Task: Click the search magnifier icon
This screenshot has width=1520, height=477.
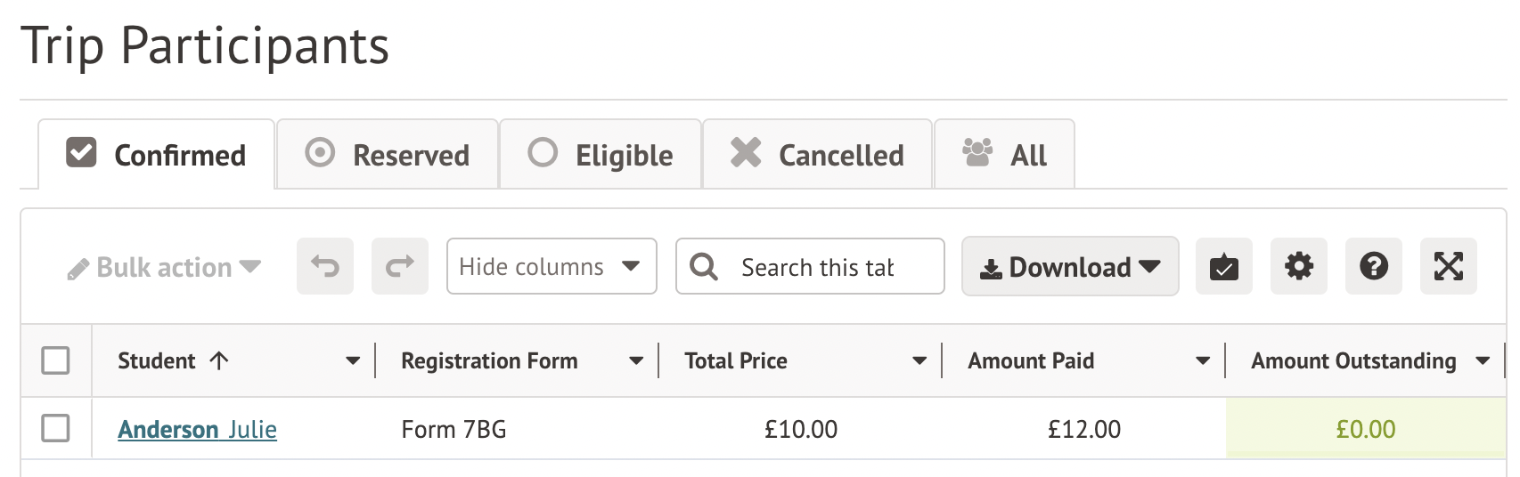Action: [704, 267]
